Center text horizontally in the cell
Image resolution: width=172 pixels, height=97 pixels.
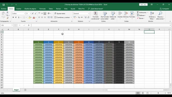(x=42, y=17)
